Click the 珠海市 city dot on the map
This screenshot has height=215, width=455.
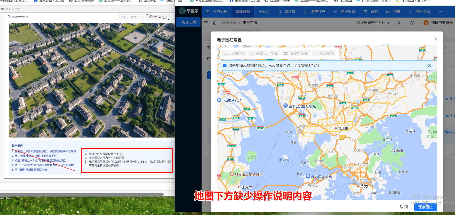(x=239, y=187)
